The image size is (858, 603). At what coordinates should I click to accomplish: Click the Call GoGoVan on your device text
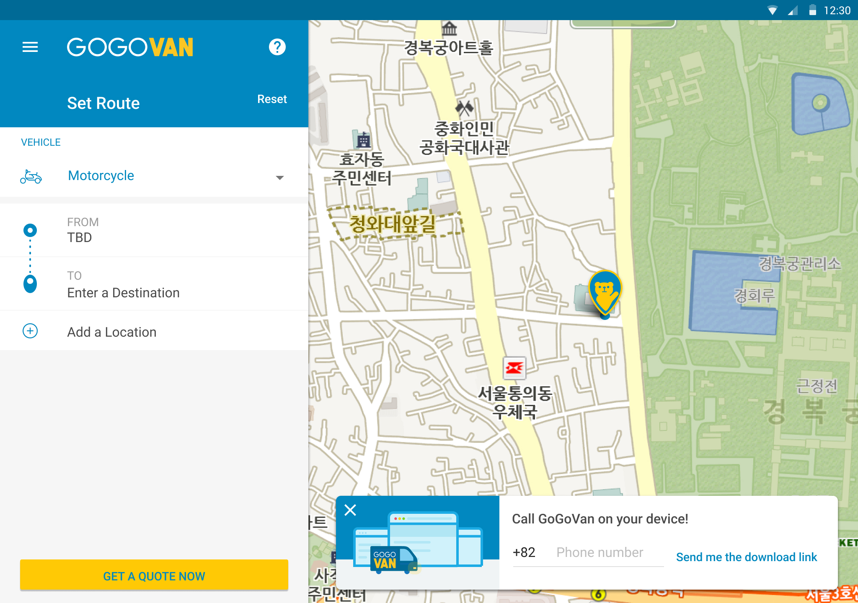[600, 519]
